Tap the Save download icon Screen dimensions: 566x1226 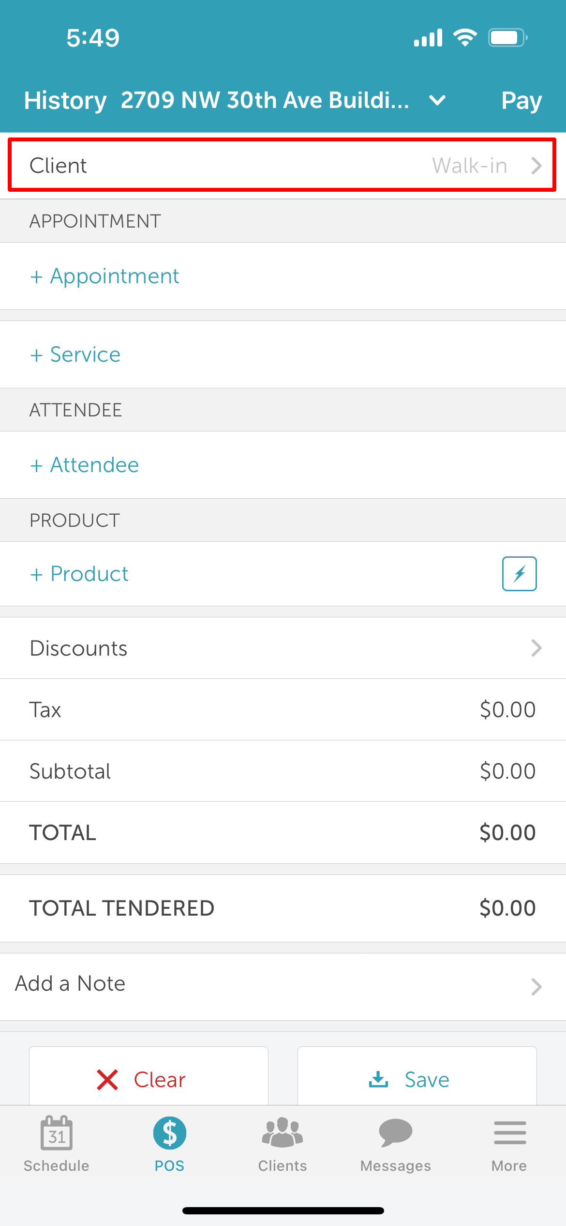378,1079
